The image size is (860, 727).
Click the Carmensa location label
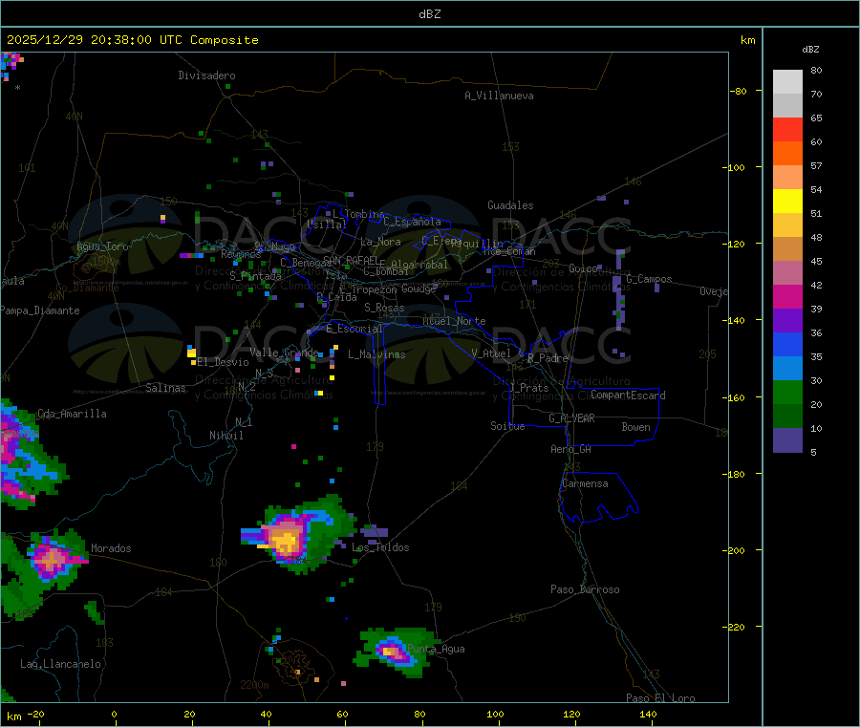click(585, 483)
